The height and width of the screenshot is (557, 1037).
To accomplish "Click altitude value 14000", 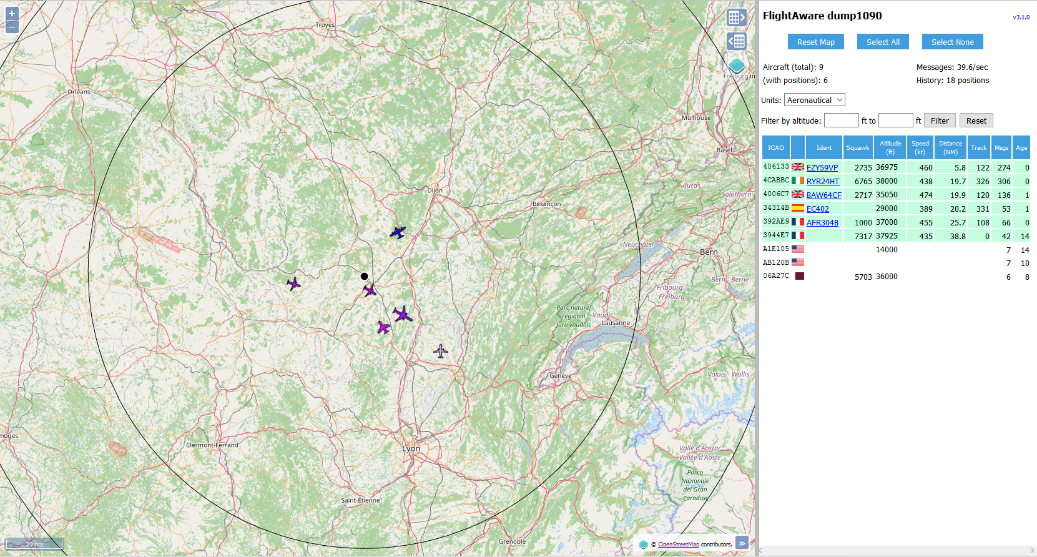I will point(887,250).
